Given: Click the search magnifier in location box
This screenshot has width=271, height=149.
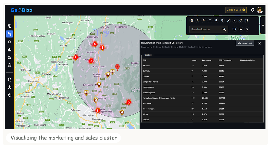Looking at the screenshot, I should point(224,29).
